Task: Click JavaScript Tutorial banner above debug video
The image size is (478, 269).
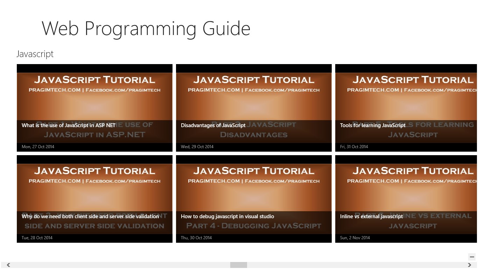Action: point(254,171)
